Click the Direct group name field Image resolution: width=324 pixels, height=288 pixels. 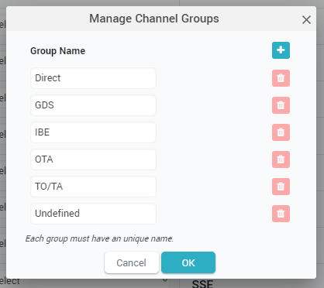(x=93, y=78)
